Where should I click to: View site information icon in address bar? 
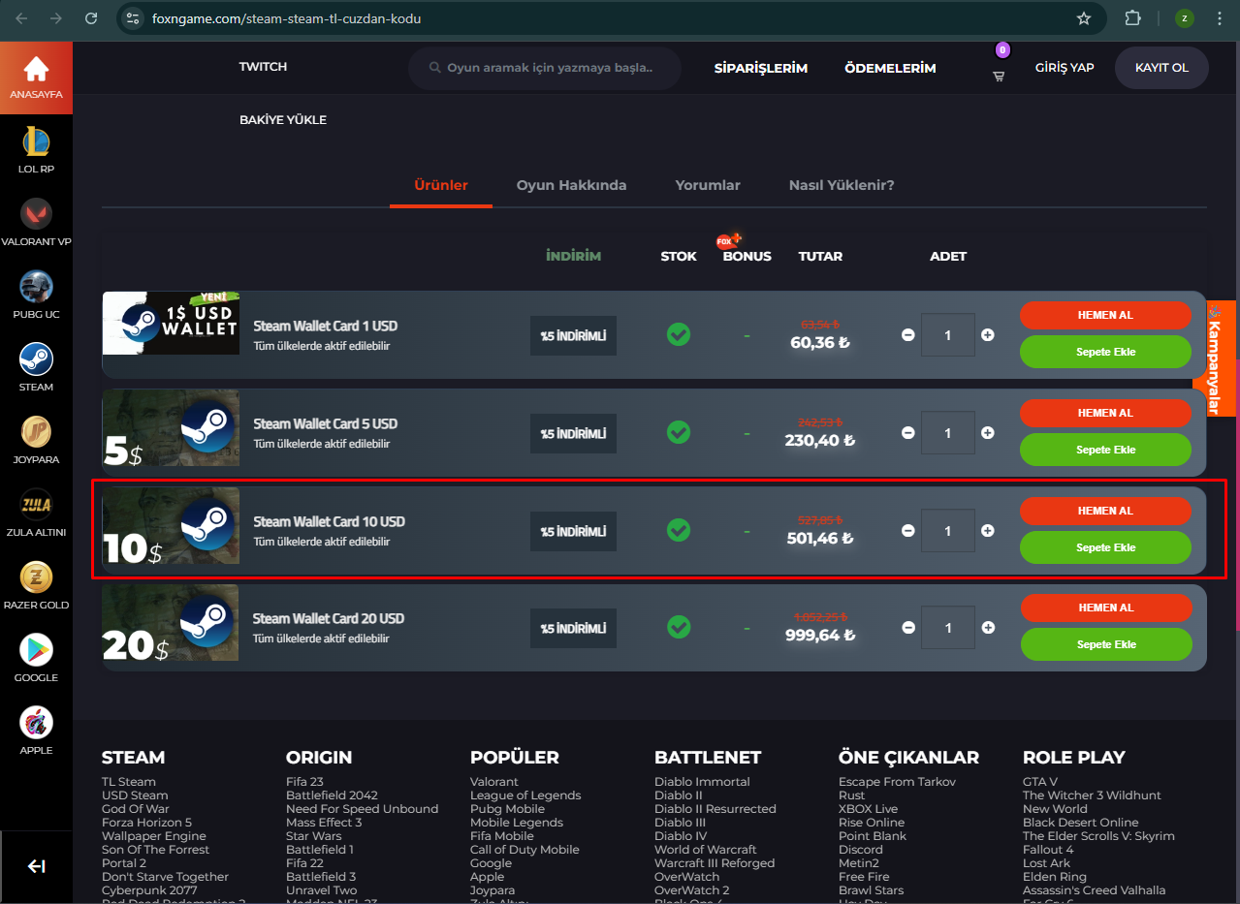pos(133,18)
